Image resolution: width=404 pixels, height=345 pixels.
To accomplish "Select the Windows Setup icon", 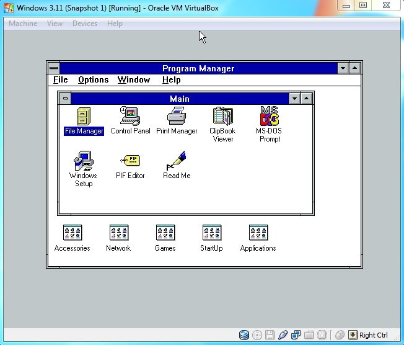I will (84, 161).
